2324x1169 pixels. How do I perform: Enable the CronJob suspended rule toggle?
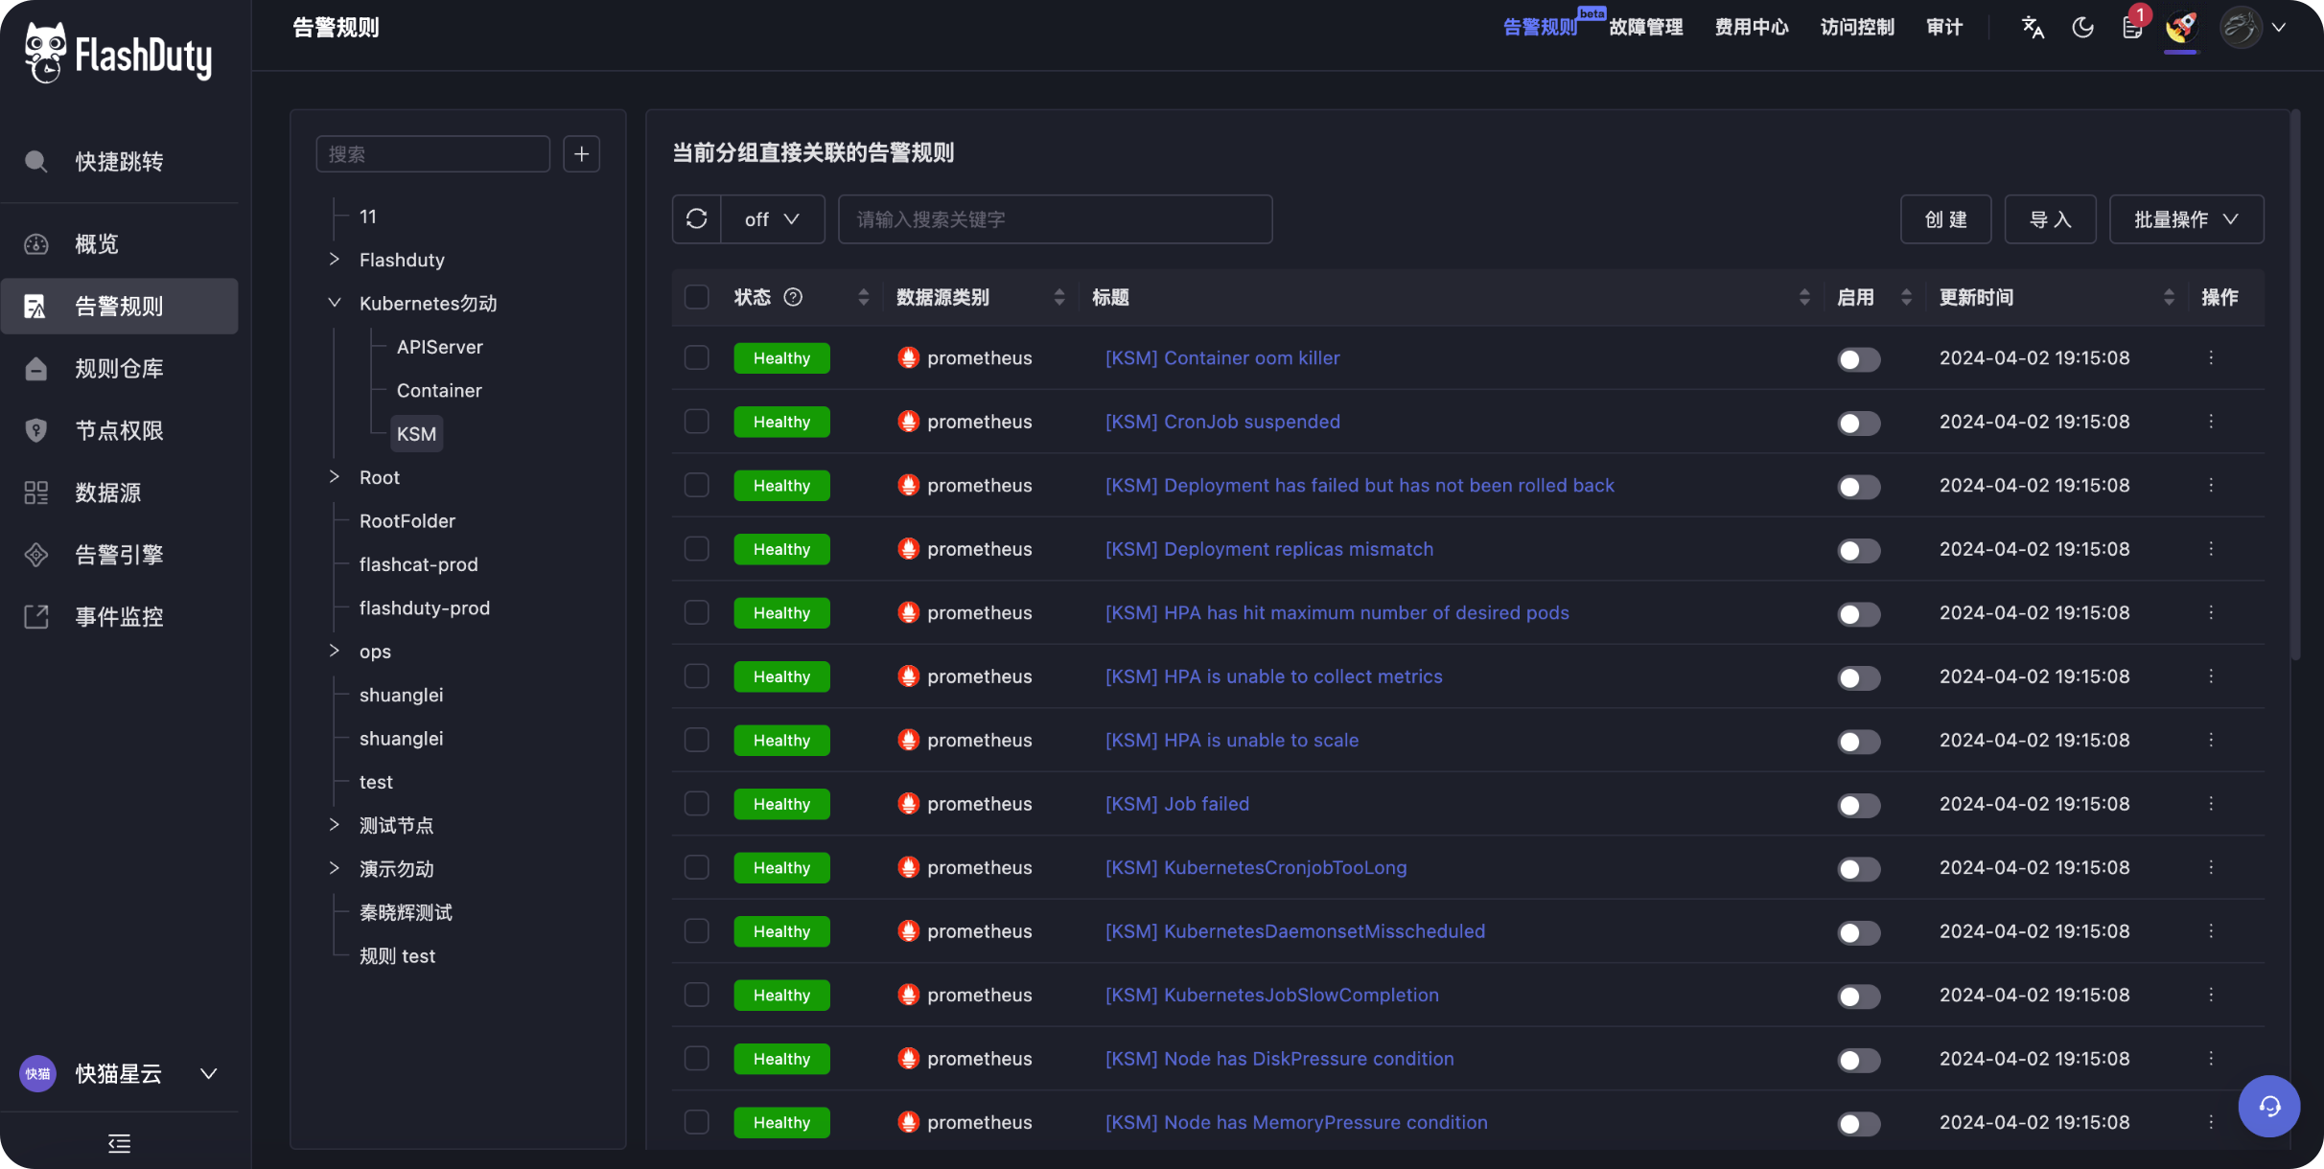tap(1858, 424)
